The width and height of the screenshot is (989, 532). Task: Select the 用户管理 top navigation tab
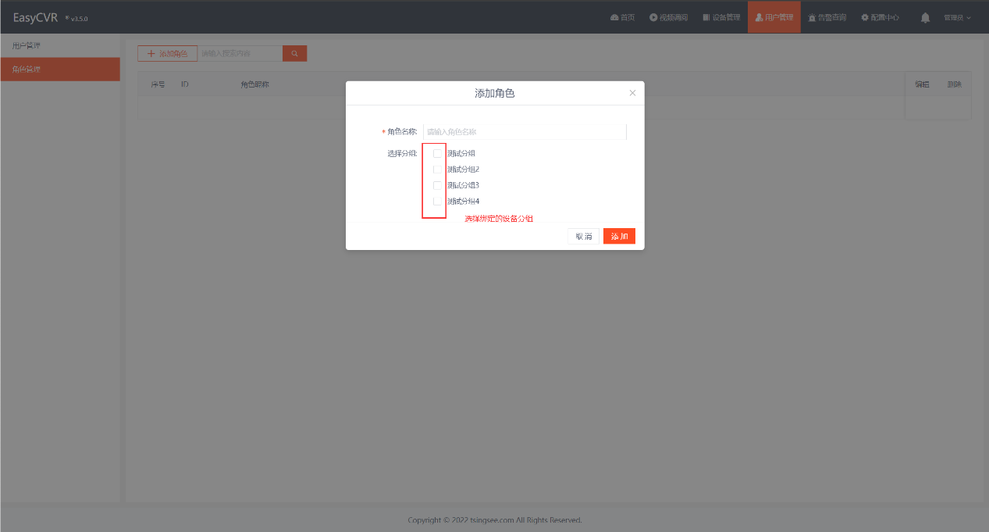tap(774, 17)
